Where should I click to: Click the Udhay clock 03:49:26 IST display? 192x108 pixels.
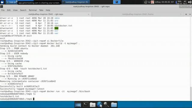(x=164, y=2)
